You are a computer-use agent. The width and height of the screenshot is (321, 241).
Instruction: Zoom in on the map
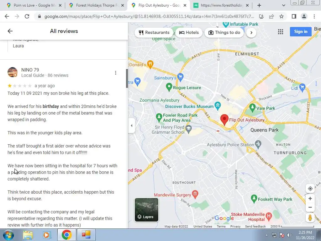(x=310, y=199)
